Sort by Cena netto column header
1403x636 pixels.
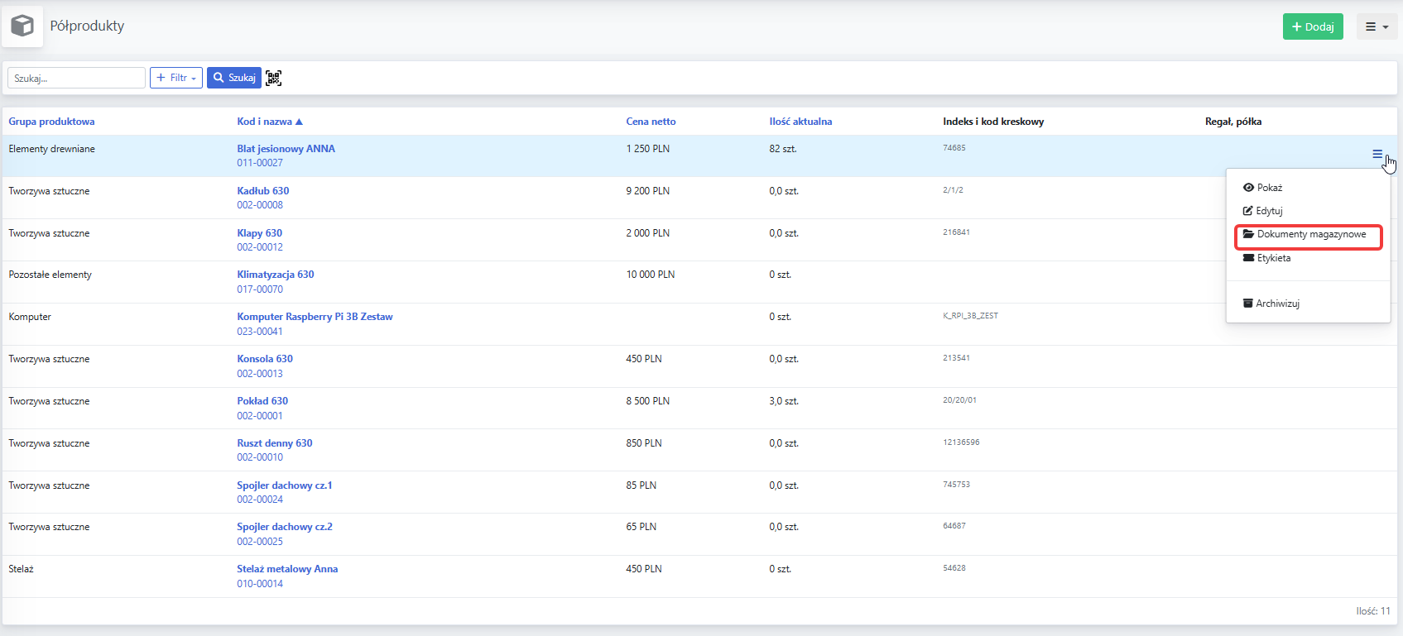pos(651,122)
